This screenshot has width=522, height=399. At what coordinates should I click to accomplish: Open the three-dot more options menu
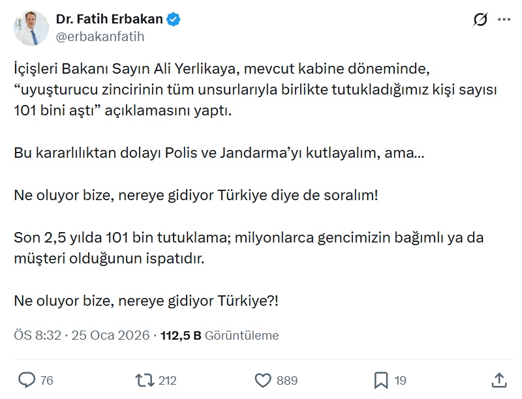pyautogui.click(x=504, y=20)
